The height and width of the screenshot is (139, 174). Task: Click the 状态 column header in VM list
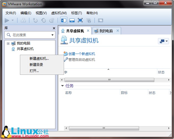pos(161,72)
